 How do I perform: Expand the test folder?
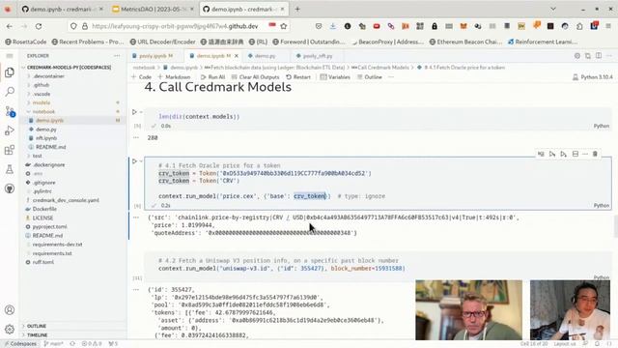click(x=36, y=156)
